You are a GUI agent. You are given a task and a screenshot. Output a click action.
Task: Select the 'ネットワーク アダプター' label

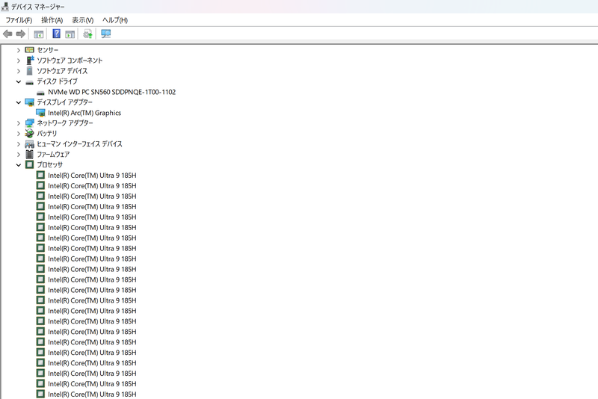[65, 123]
